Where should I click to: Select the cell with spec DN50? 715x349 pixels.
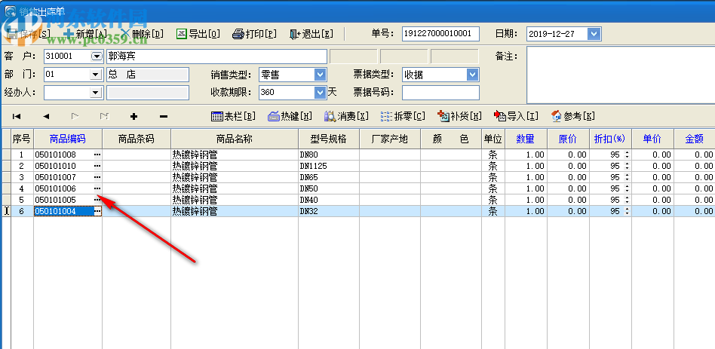(330, 188)
